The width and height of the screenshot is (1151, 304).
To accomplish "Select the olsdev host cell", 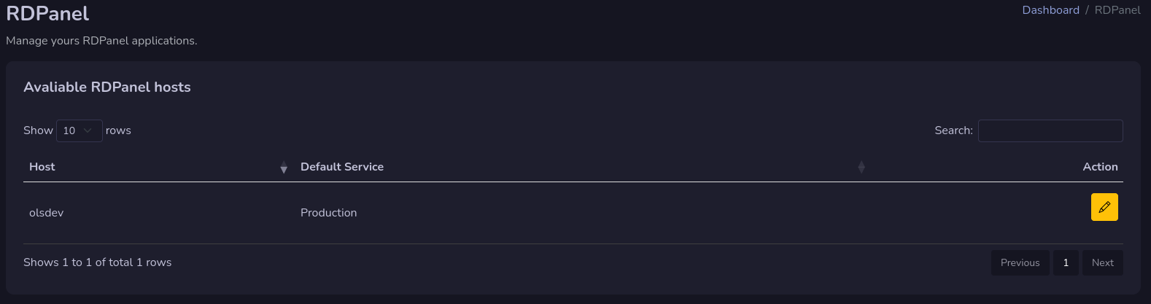I will tap(47, 213).
